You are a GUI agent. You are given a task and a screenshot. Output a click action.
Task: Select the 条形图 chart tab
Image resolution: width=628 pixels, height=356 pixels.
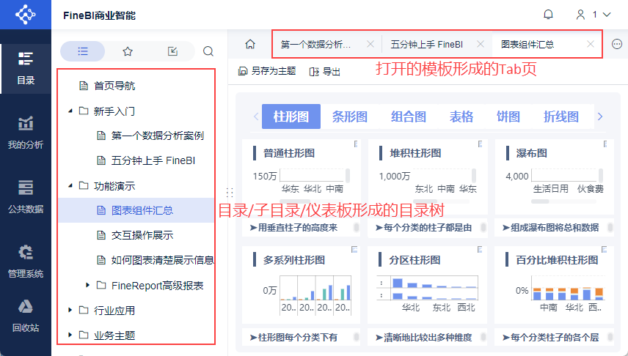(350, 116)
